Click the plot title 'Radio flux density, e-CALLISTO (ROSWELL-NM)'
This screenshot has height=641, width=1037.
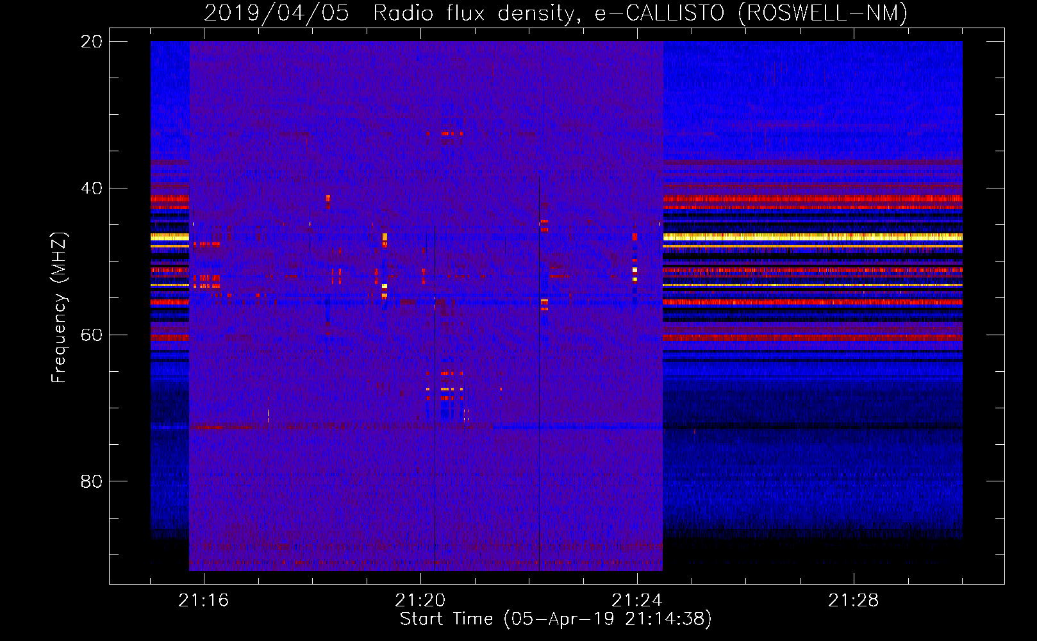tap(640, 13)
